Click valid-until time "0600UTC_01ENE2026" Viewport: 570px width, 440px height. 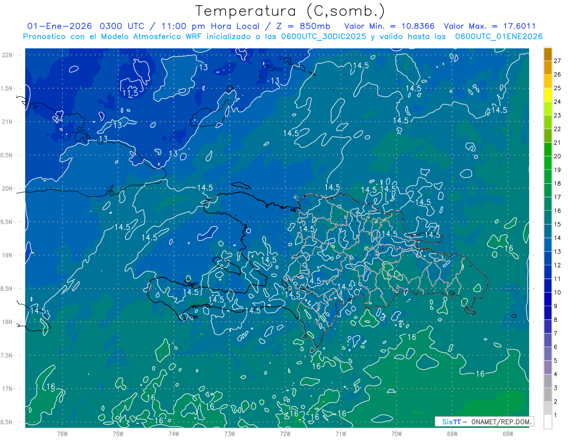tap(499, 37)
